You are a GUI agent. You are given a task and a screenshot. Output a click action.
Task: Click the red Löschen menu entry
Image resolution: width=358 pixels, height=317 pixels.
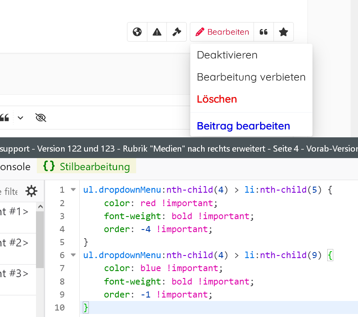(x=217, y=99)
